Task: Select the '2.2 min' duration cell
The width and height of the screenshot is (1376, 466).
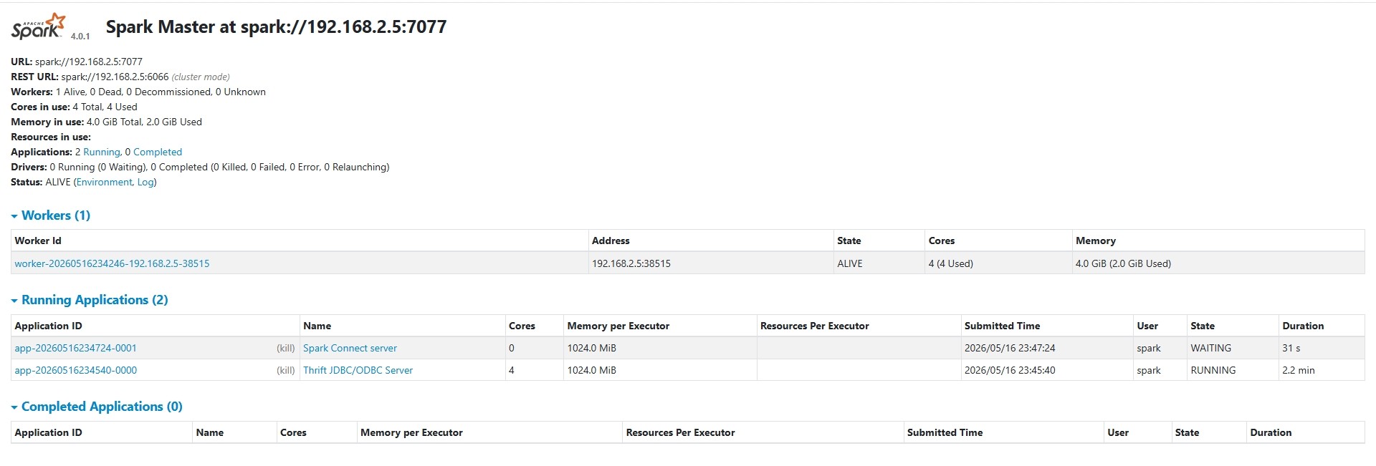Action: (1322, 370)
